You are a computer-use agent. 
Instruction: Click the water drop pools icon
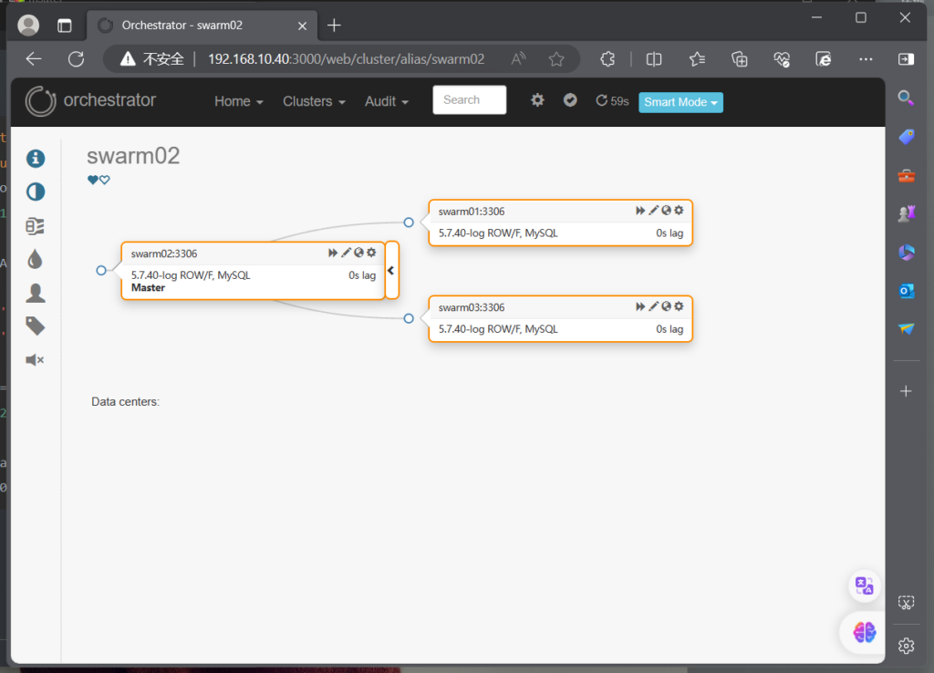click(x=36, y=259)
